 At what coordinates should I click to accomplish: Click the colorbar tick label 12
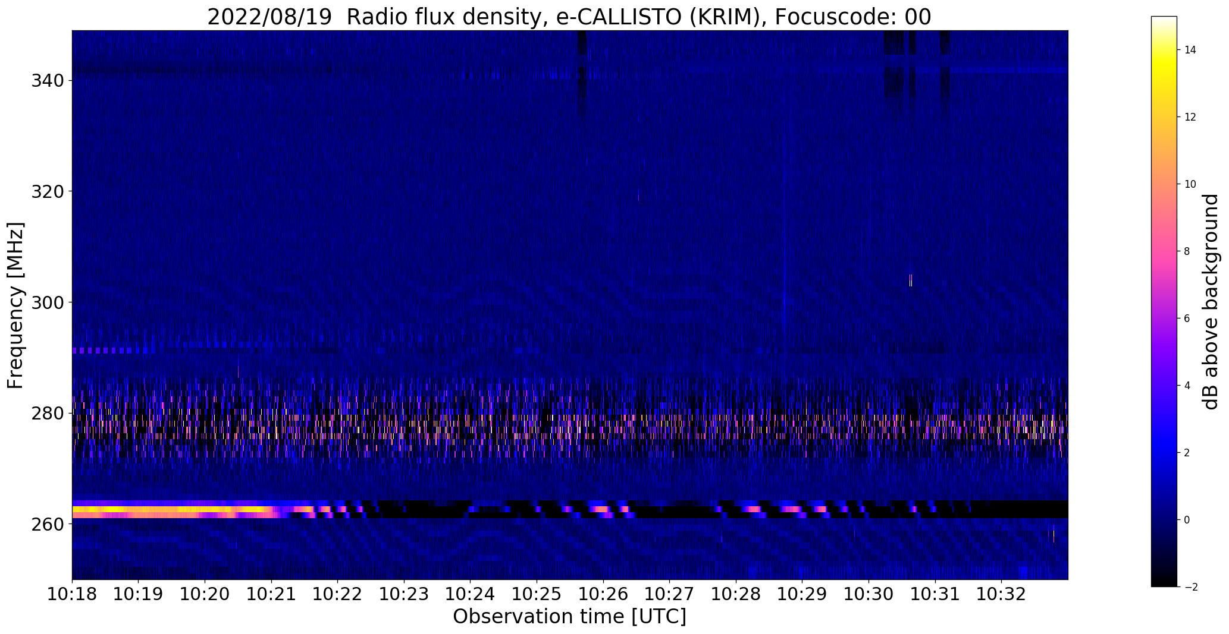pos(1190,117)
